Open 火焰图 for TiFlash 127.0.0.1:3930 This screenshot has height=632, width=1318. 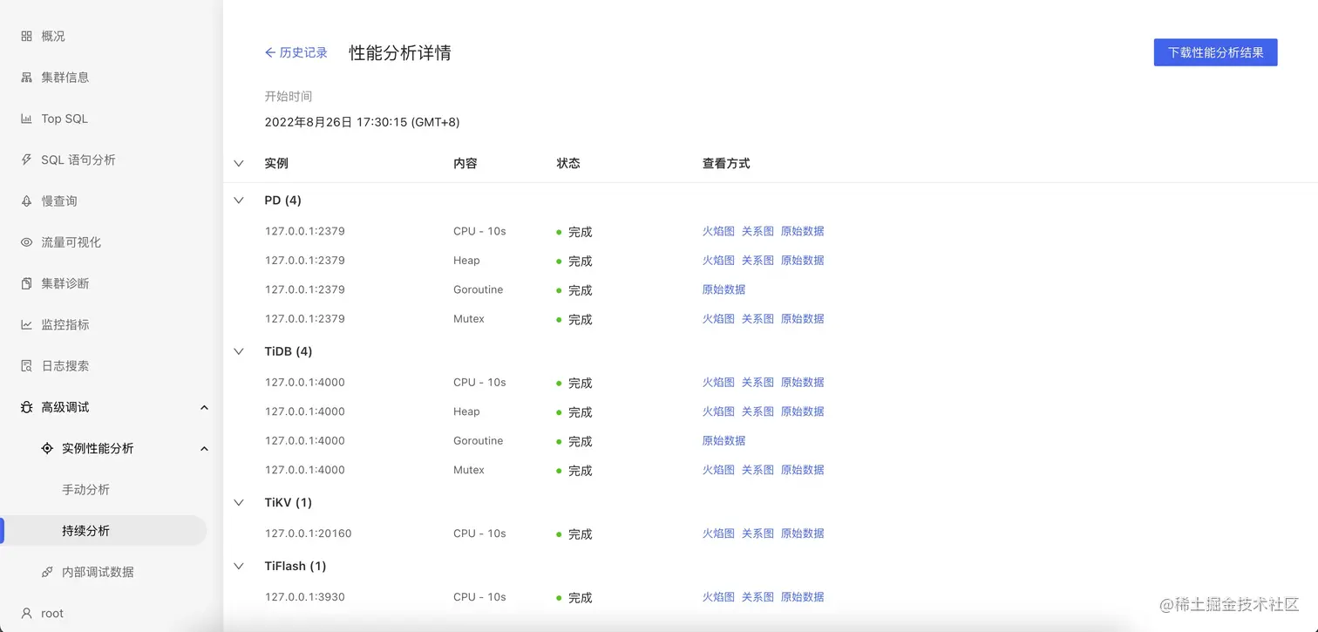coord(718,597)
